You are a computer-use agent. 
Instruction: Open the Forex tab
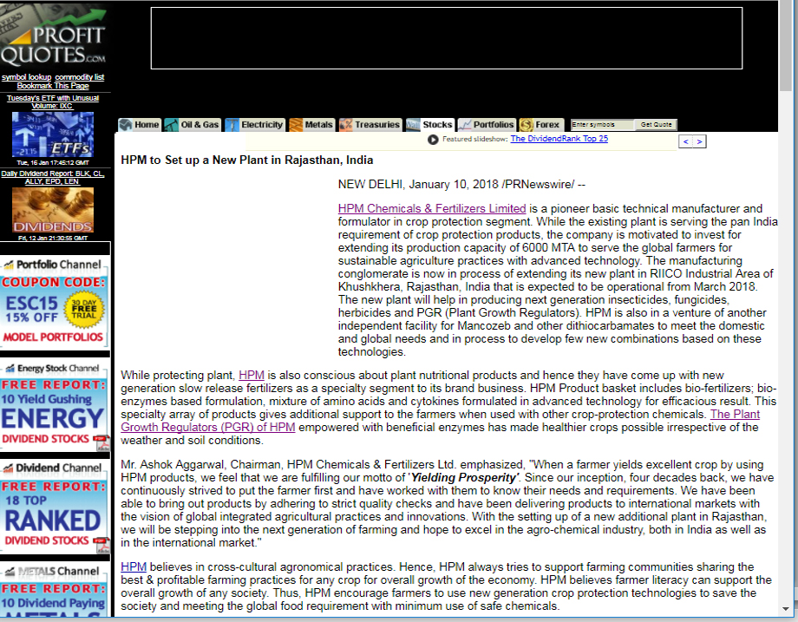coord(540,125)
